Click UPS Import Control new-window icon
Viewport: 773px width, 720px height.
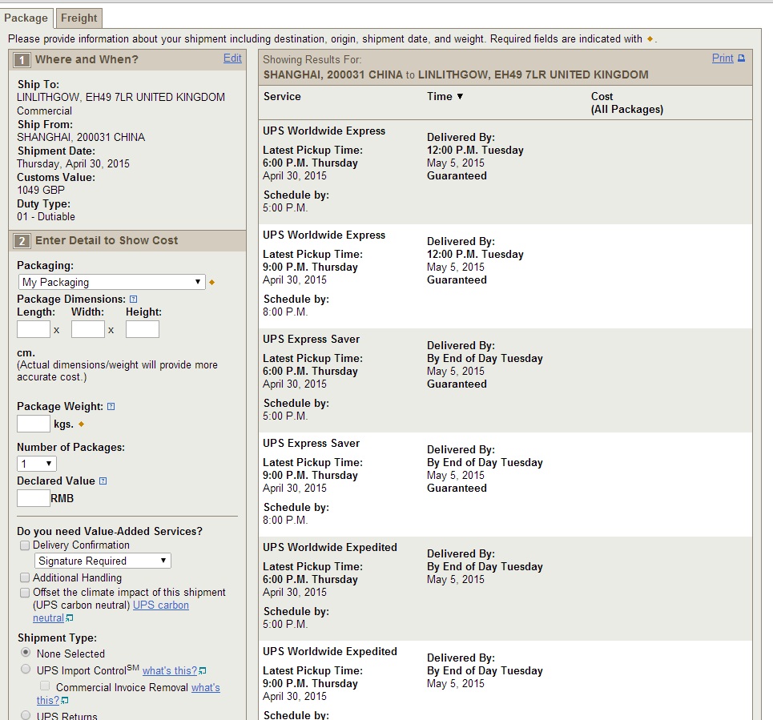point(203,670)
